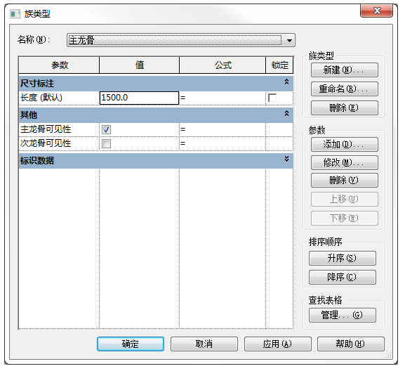Image resolution: width=405 pixels, height=371 pixels.
Task: Click the 公式 column header
Action: tap(223, 65)
